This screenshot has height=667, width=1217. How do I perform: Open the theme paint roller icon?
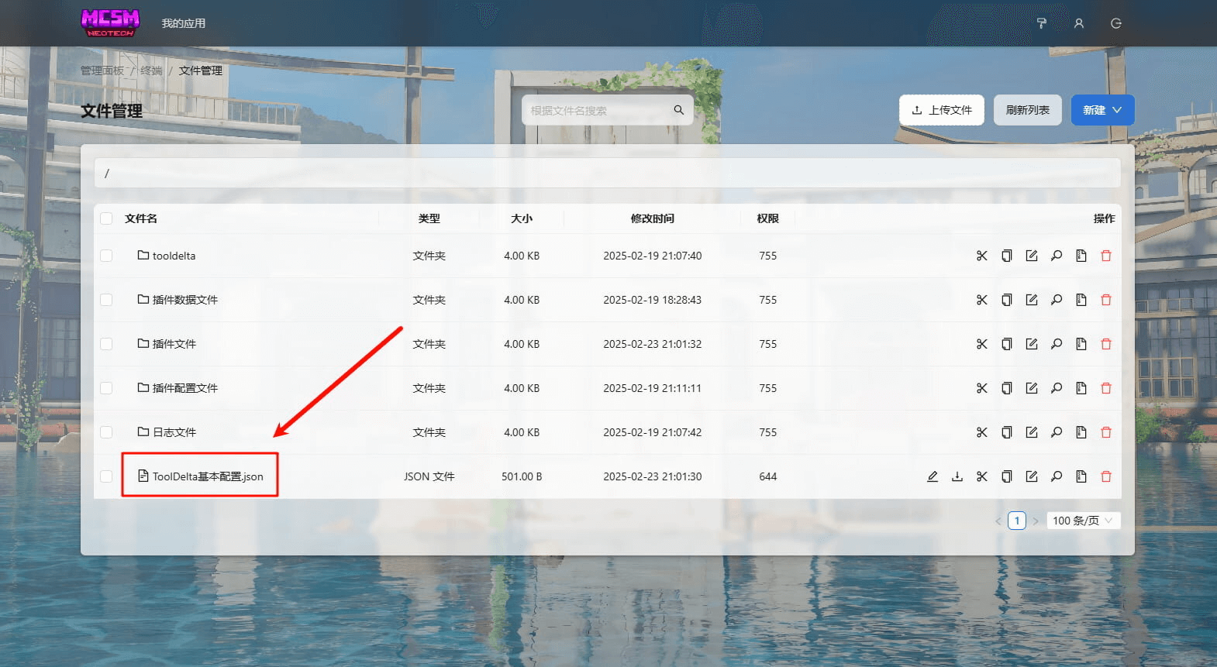(1042, 23)
